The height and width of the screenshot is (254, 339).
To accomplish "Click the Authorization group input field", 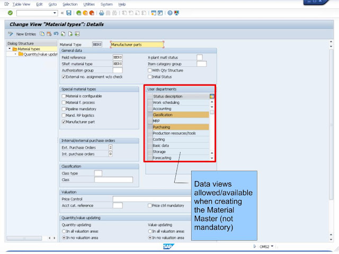I will pyautogui.click(x=118, y=70).
